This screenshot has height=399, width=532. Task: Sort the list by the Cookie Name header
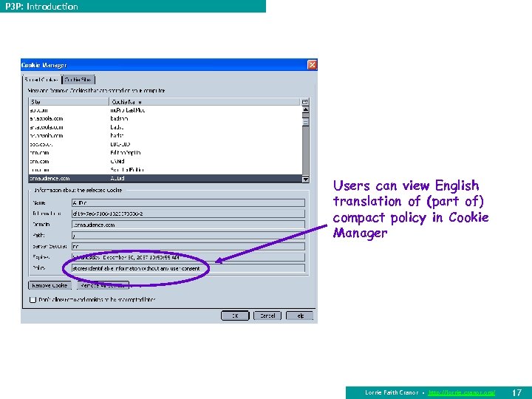pos(205,102)
